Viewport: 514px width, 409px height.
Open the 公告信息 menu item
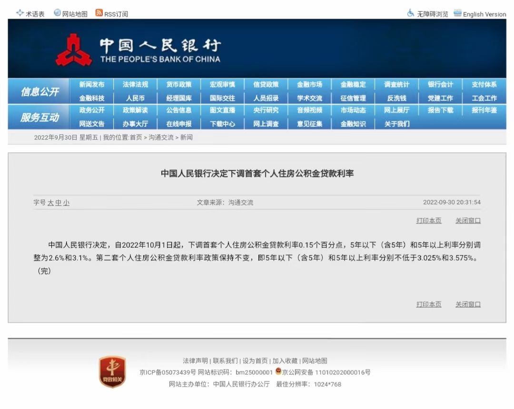179,110
